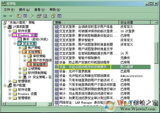The image size is (160, 113).
Task: Sort by the 安全设置 column header
Action: (x=135, y=22)
